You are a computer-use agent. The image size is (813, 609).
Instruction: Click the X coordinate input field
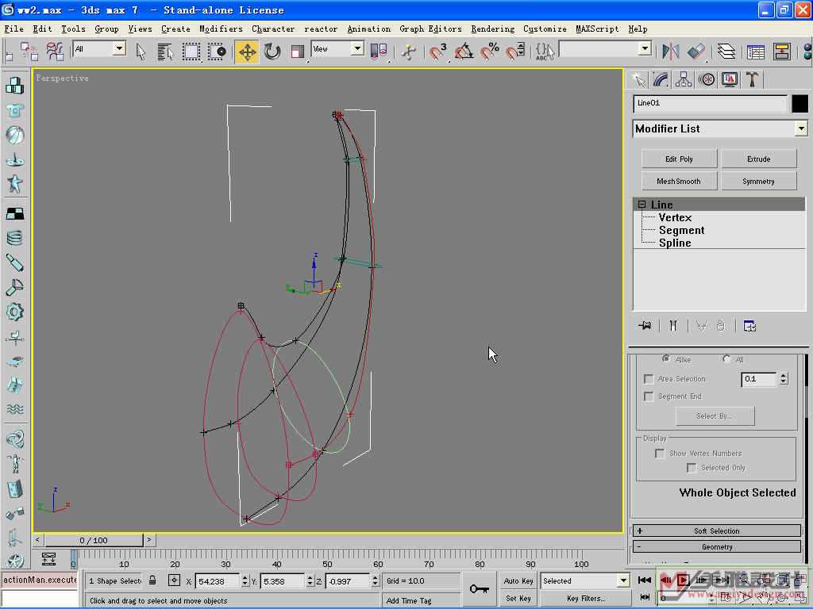tap(216, 581)
